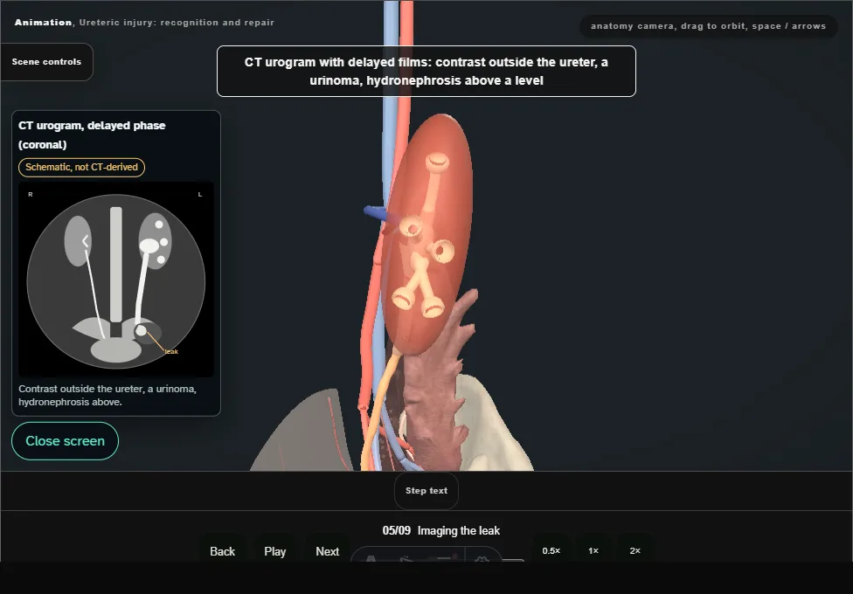Click the orange 'leak' label in the schematic
Screen dimensions: 853x594
click(x=171, y=351)
